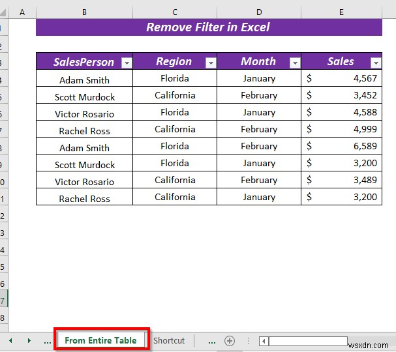
Task: Select the sales value 4,567
Action: [341, 78]
